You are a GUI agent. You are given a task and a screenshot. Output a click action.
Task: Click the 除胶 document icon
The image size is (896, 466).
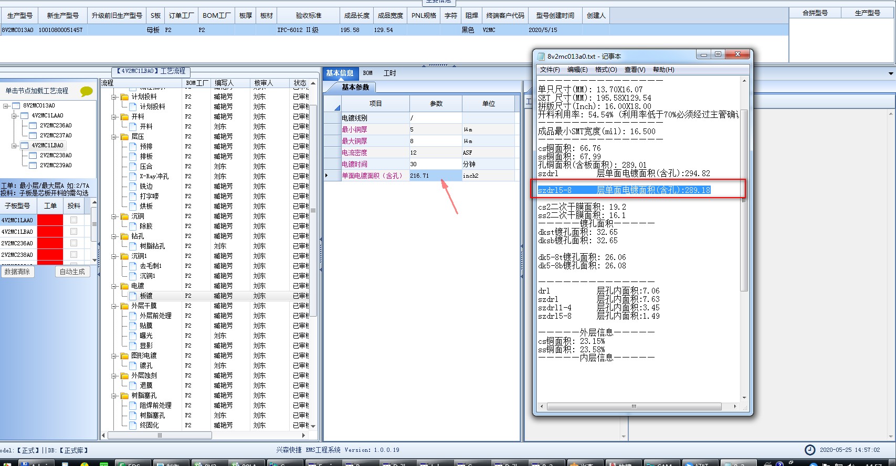(x=133, y=226)
